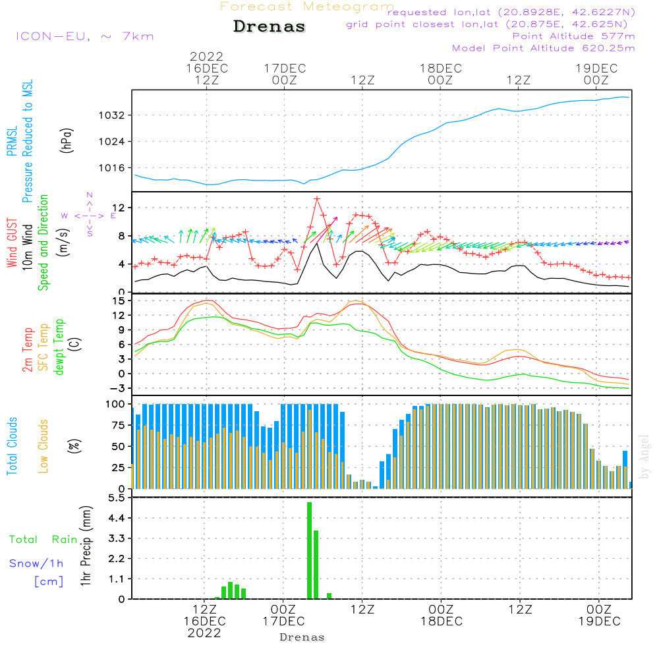
Task: Select 'Model Point Altitude 620.25m' text
Action: click(544, 48)
